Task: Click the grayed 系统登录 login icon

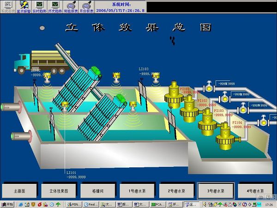Action: [x=8, y=6]
